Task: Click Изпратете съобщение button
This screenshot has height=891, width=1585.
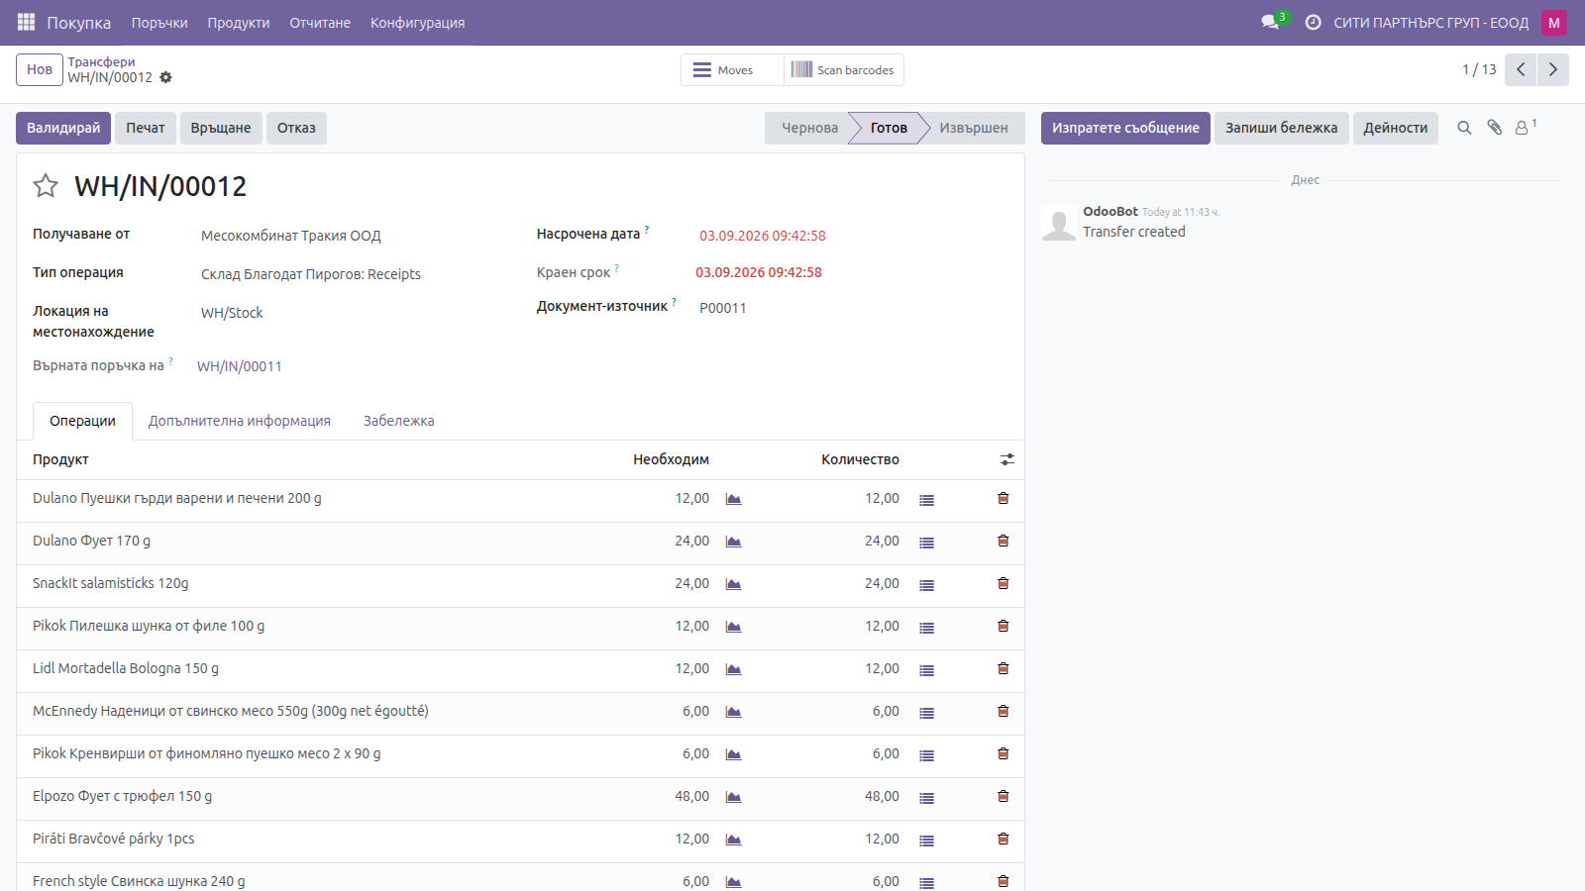Action: click(1125, 128)
